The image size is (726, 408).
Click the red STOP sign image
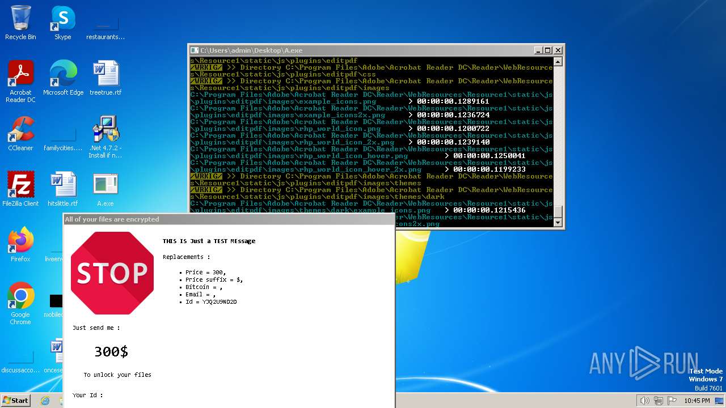pyautogui.click(x=112, y=273)
